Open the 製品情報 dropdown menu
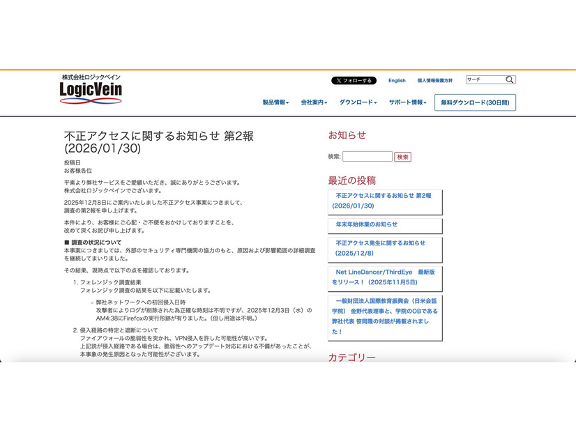Image resolution: width=576 pixels, height=432 pixels. [275, 102]
